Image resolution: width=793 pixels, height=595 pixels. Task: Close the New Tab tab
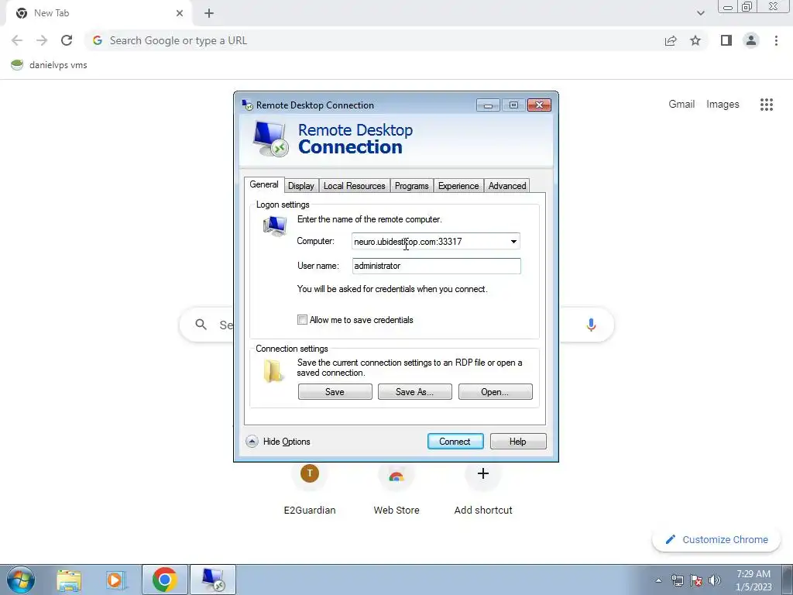(180, 13)
